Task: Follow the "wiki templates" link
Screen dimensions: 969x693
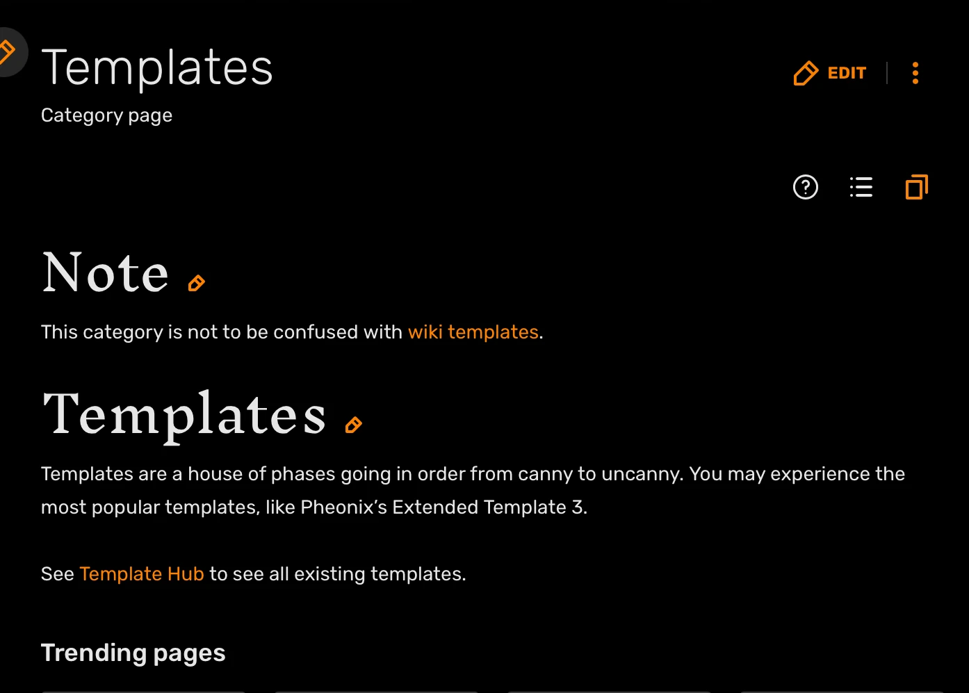Action: 473,332
